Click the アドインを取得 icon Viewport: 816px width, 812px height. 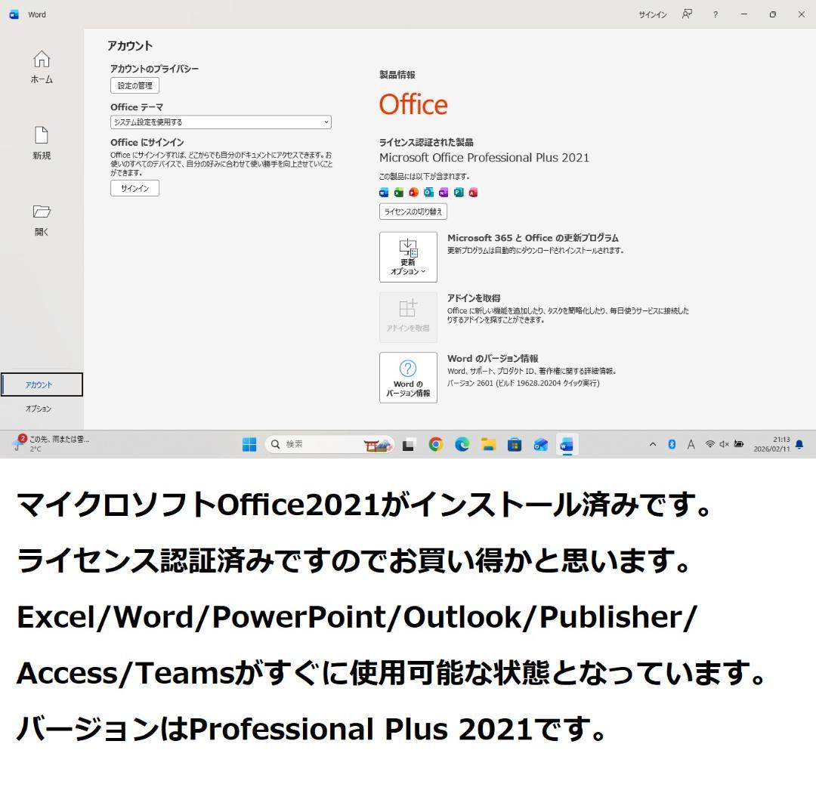point(408,316)
